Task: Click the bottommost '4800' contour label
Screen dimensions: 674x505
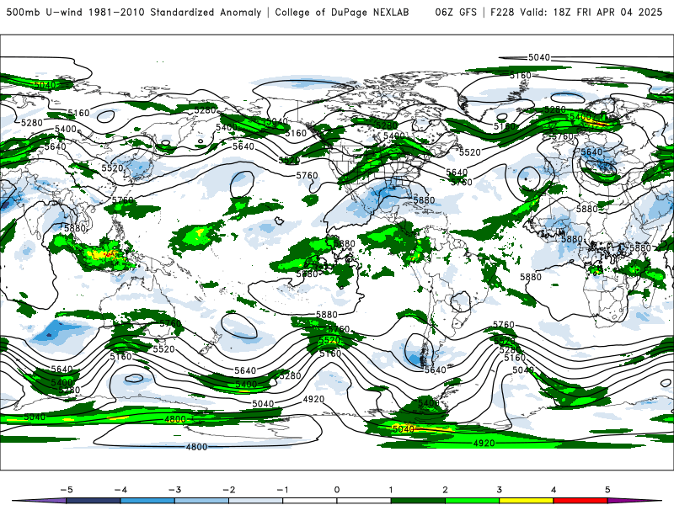Action: pyautogui.click(x=197, y=447)
